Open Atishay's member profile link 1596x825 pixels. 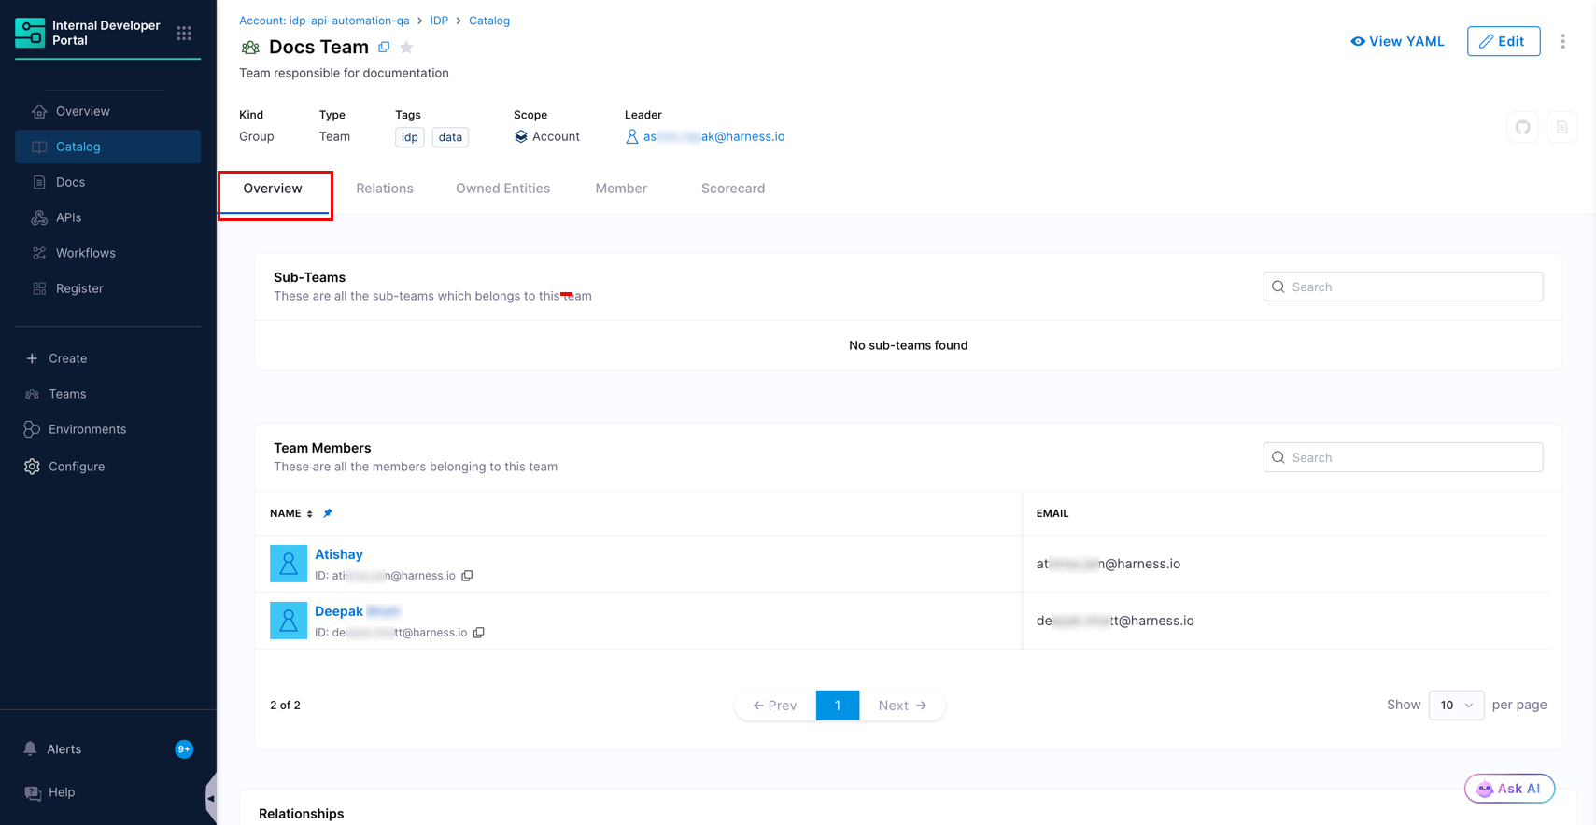339,554
